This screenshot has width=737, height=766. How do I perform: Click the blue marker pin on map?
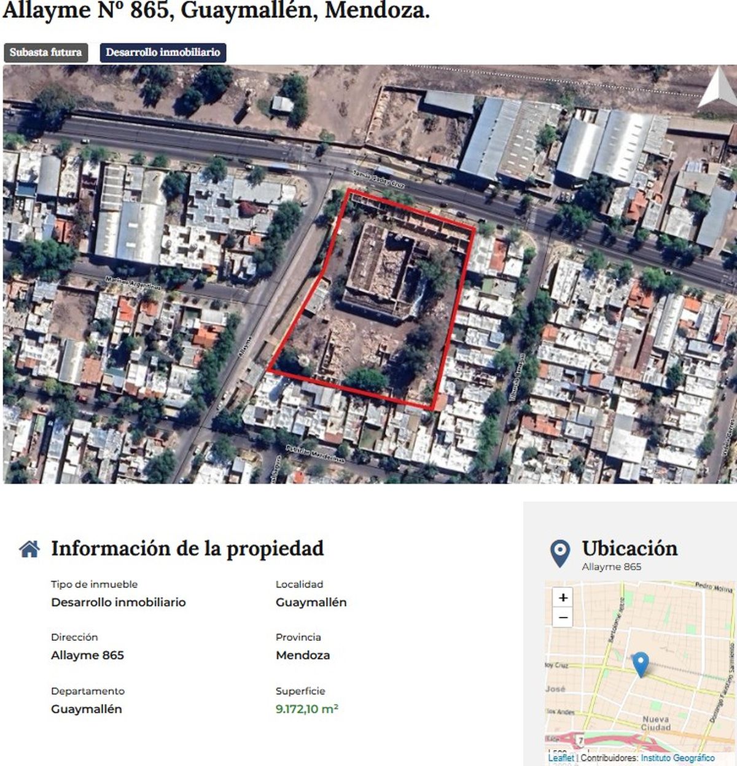[641, 663]
